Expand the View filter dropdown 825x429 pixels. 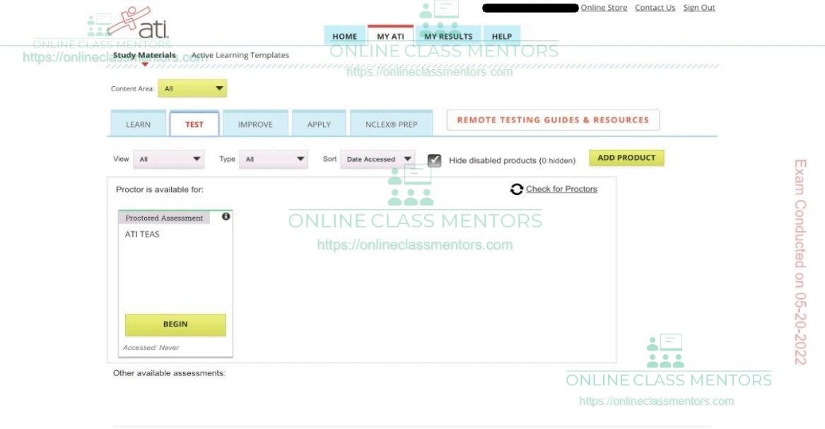pos(168,160)
